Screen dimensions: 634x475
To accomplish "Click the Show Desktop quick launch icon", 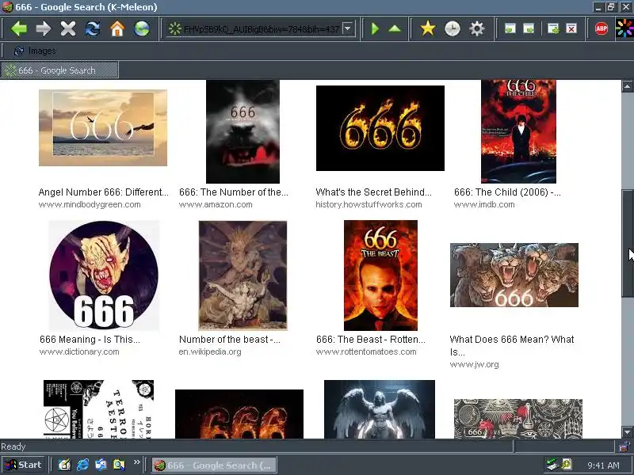I will pyautogui.click(x=65, y=465).
